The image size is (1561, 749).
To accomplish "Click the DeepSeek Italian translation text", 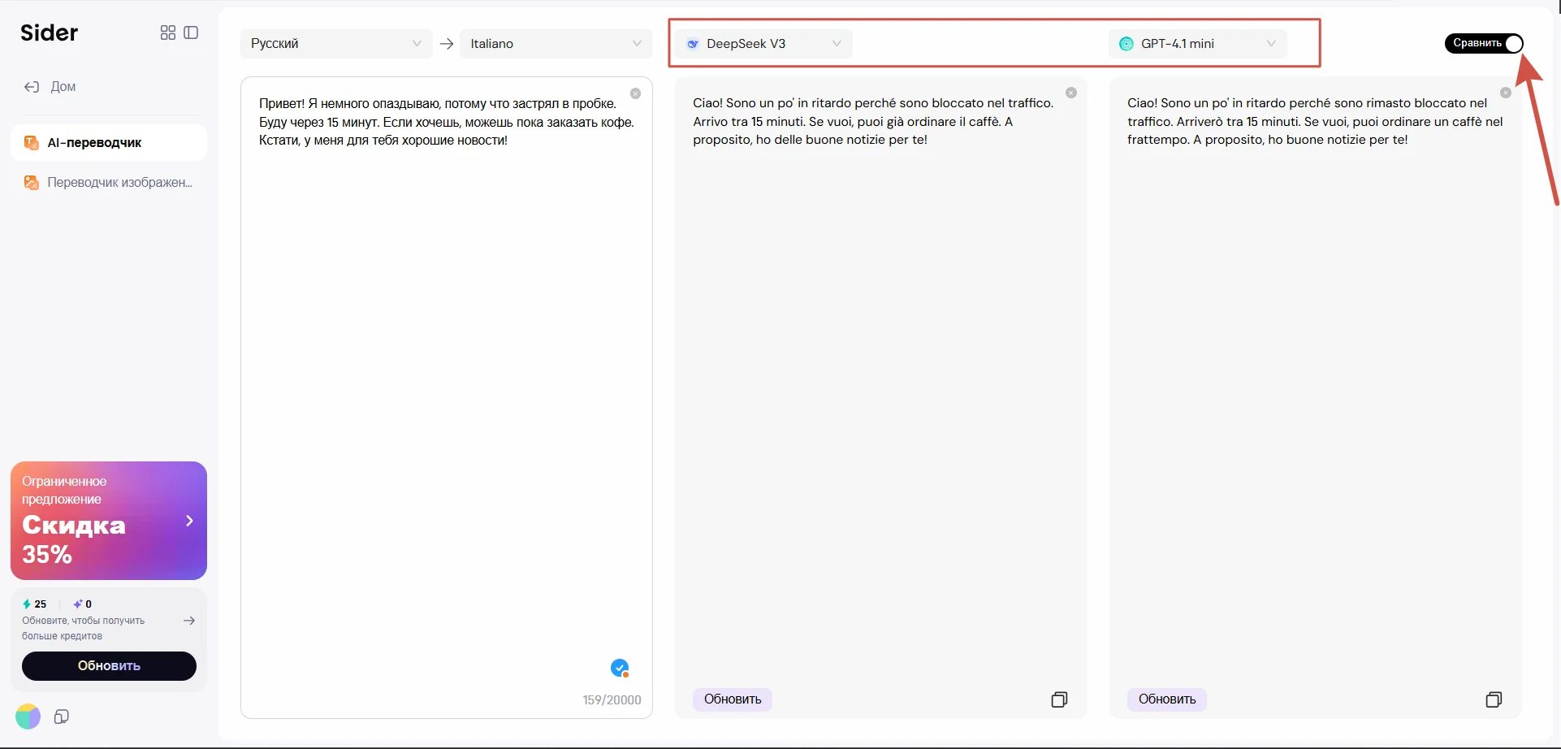I will click(873, 121).
